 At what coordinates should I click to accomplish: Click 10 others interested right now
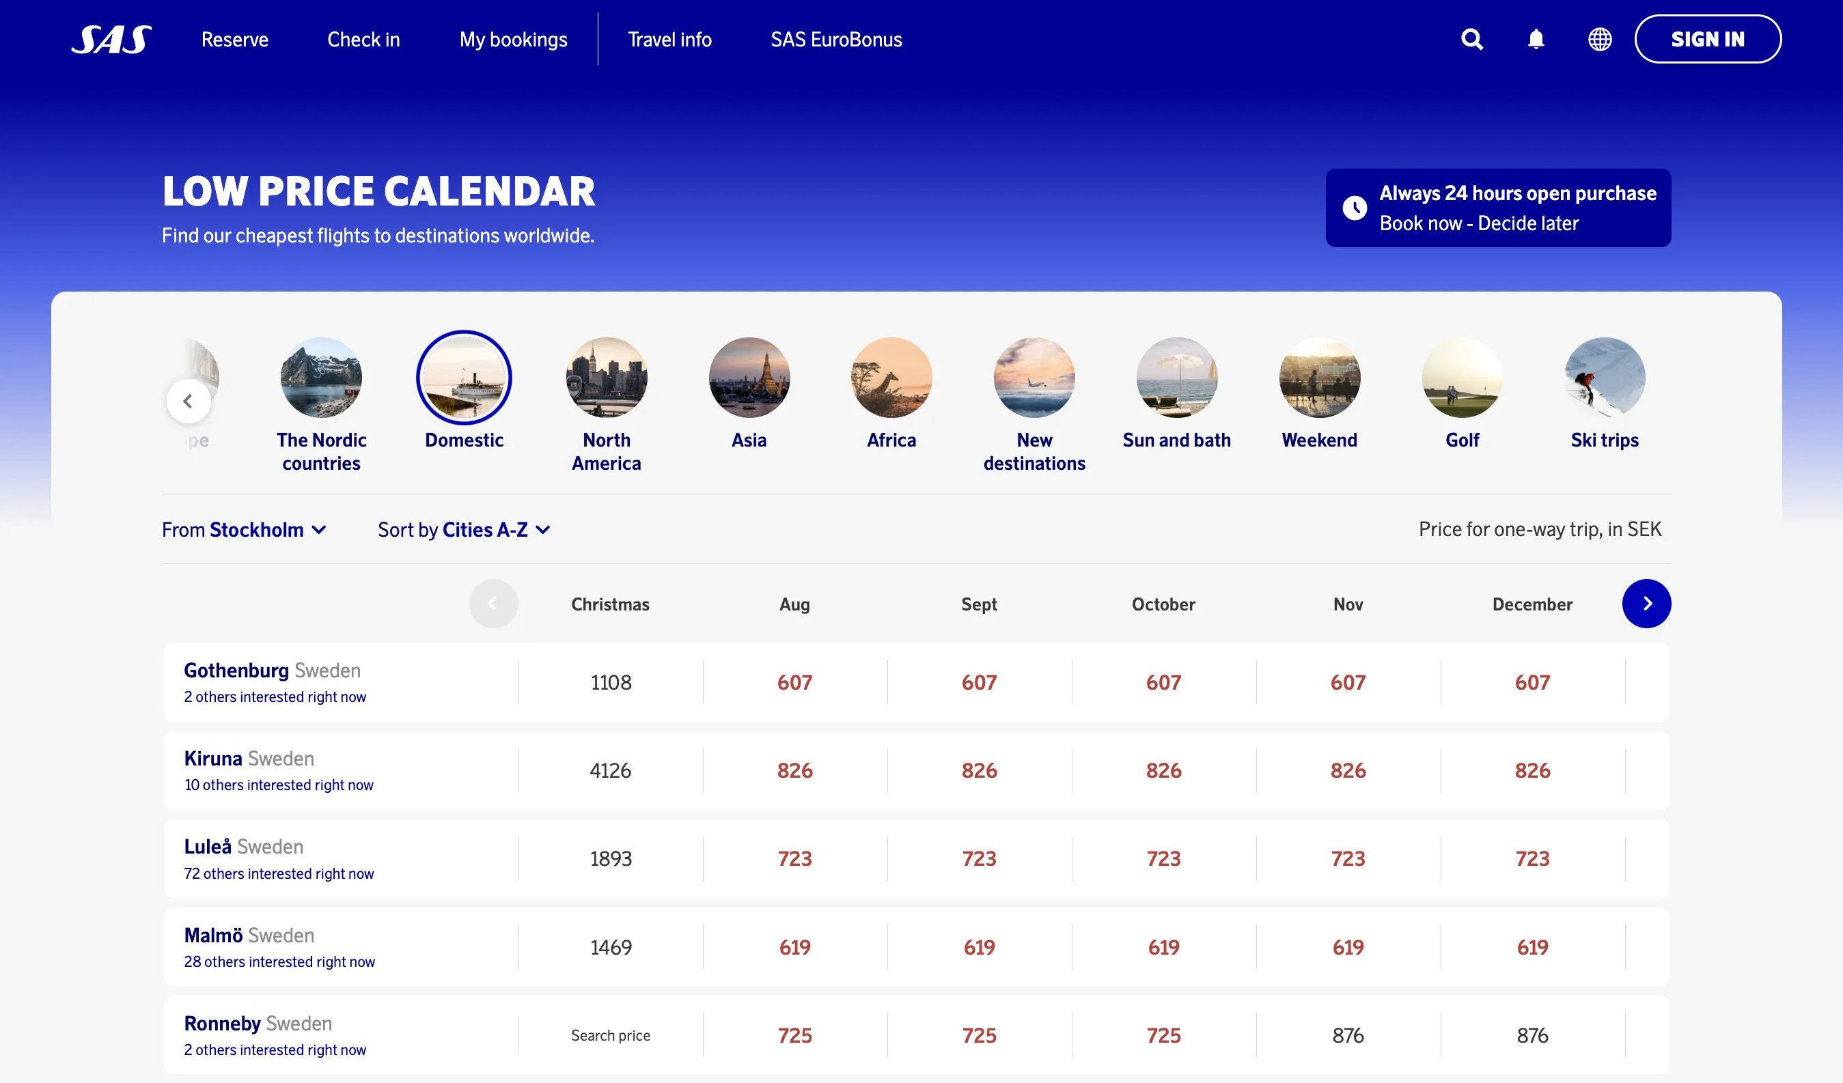point(279,785)
